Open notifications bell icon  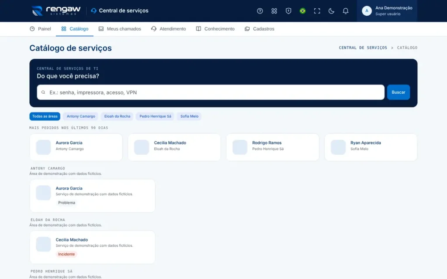345,11
